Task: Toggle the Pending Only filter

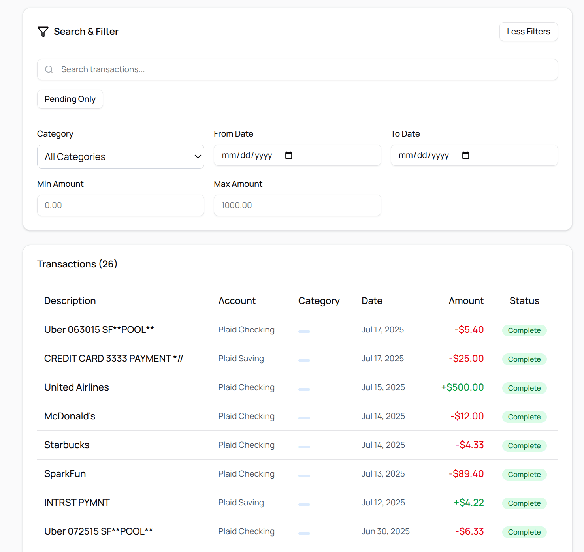Action: click(x=70, y=99)
